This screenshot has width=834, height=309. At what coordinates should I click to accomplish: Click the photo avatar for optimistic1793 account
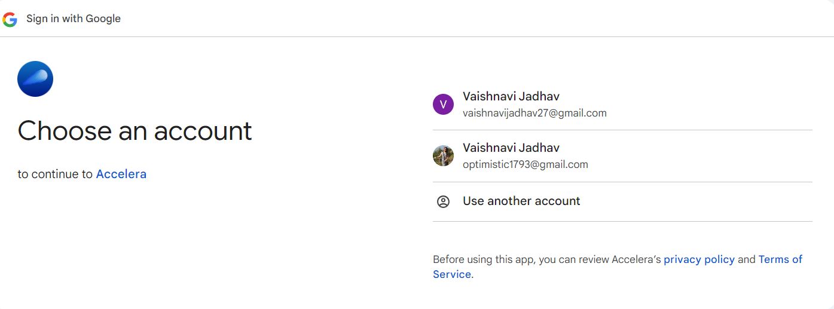pyautogui.click(x=443, y=155)
